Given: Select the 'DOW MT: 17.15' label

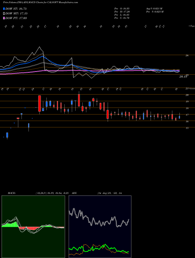Looking at the screenshot, I should pyautogui.click(x=17, y=14).
